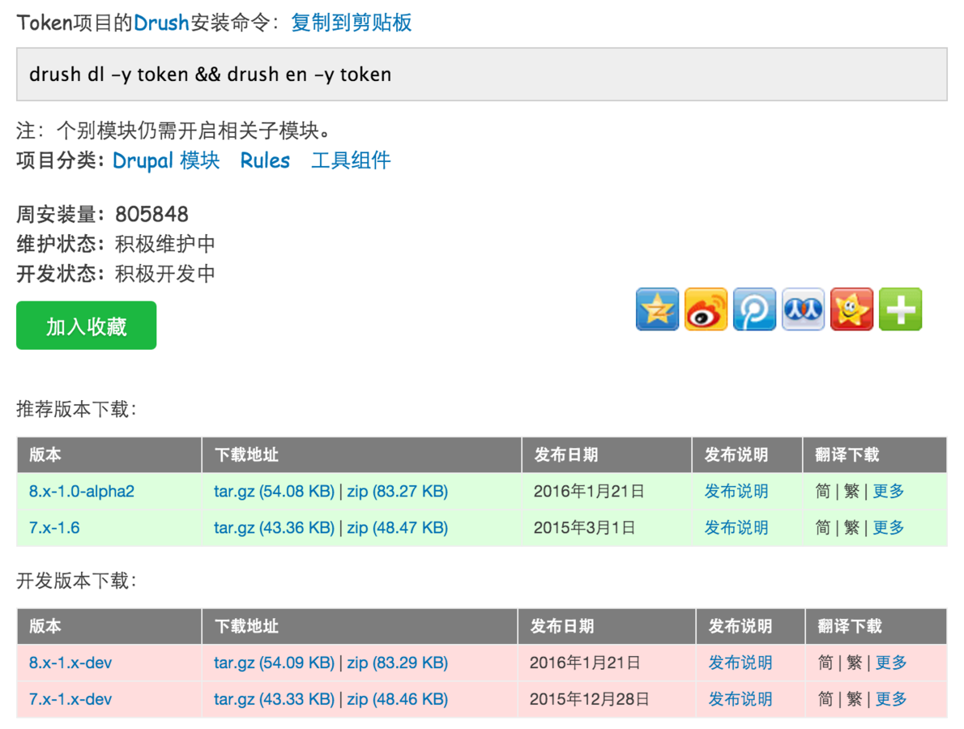The image size is (964, 729).
Task: Click 更多 translations for 8.x-1.0-alpha2
Action: tap(889, 491)
